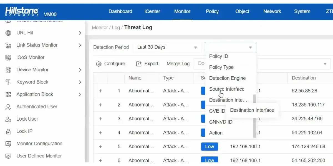
Task: Expand the Link Status Monitor arrow
Action: click(80, 45)
